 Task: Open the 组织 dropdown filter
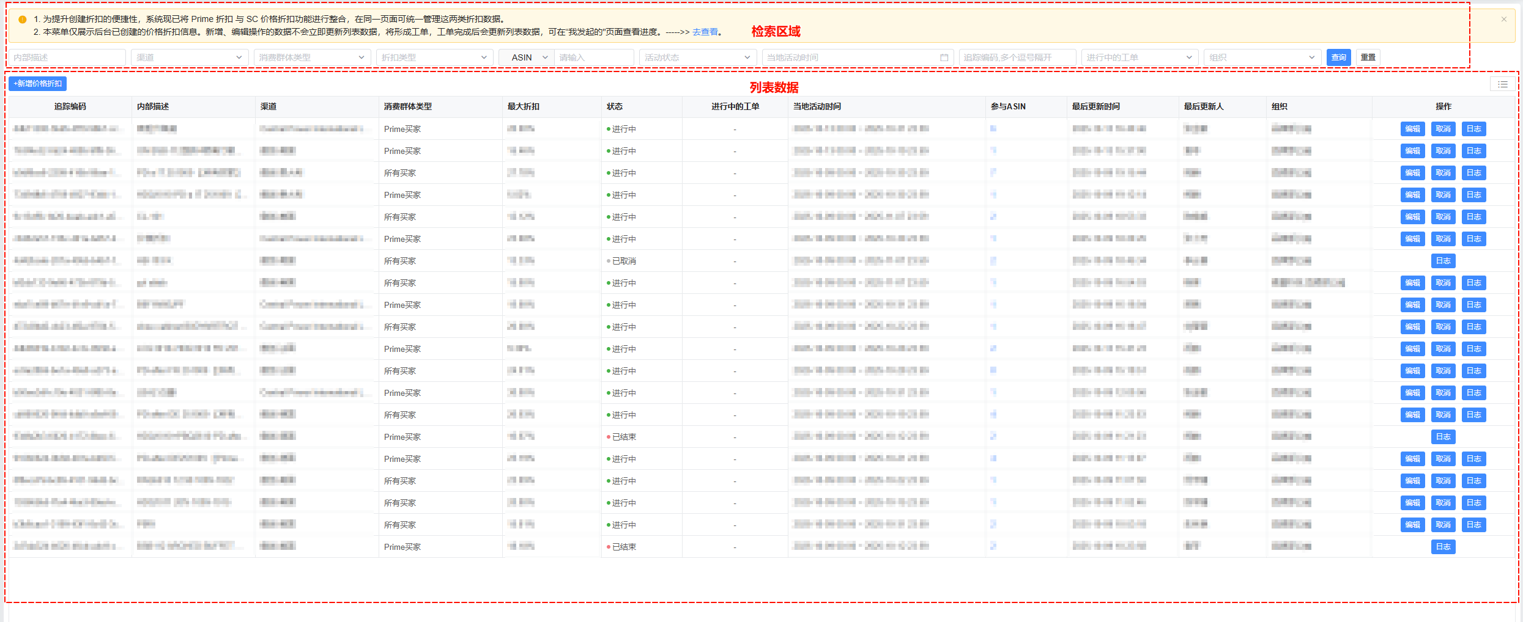pyautogui.click(x=1262, y=57)
